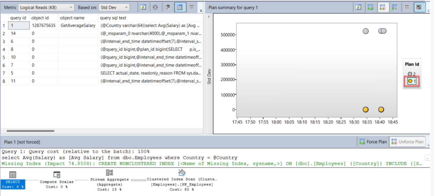Select the Clustered Index Scan operator icon

(x=182, y=173)
